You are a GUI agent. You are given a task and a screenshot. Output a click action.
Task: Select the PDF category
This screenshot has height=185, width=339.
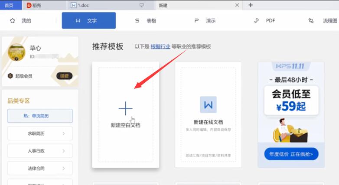(x=264, y=21)
